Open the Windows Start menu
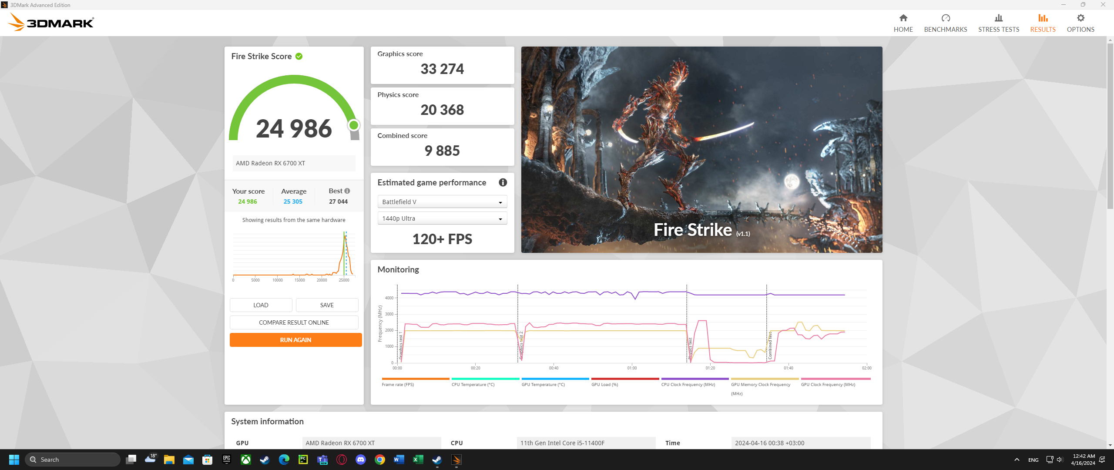 [14, 460]
